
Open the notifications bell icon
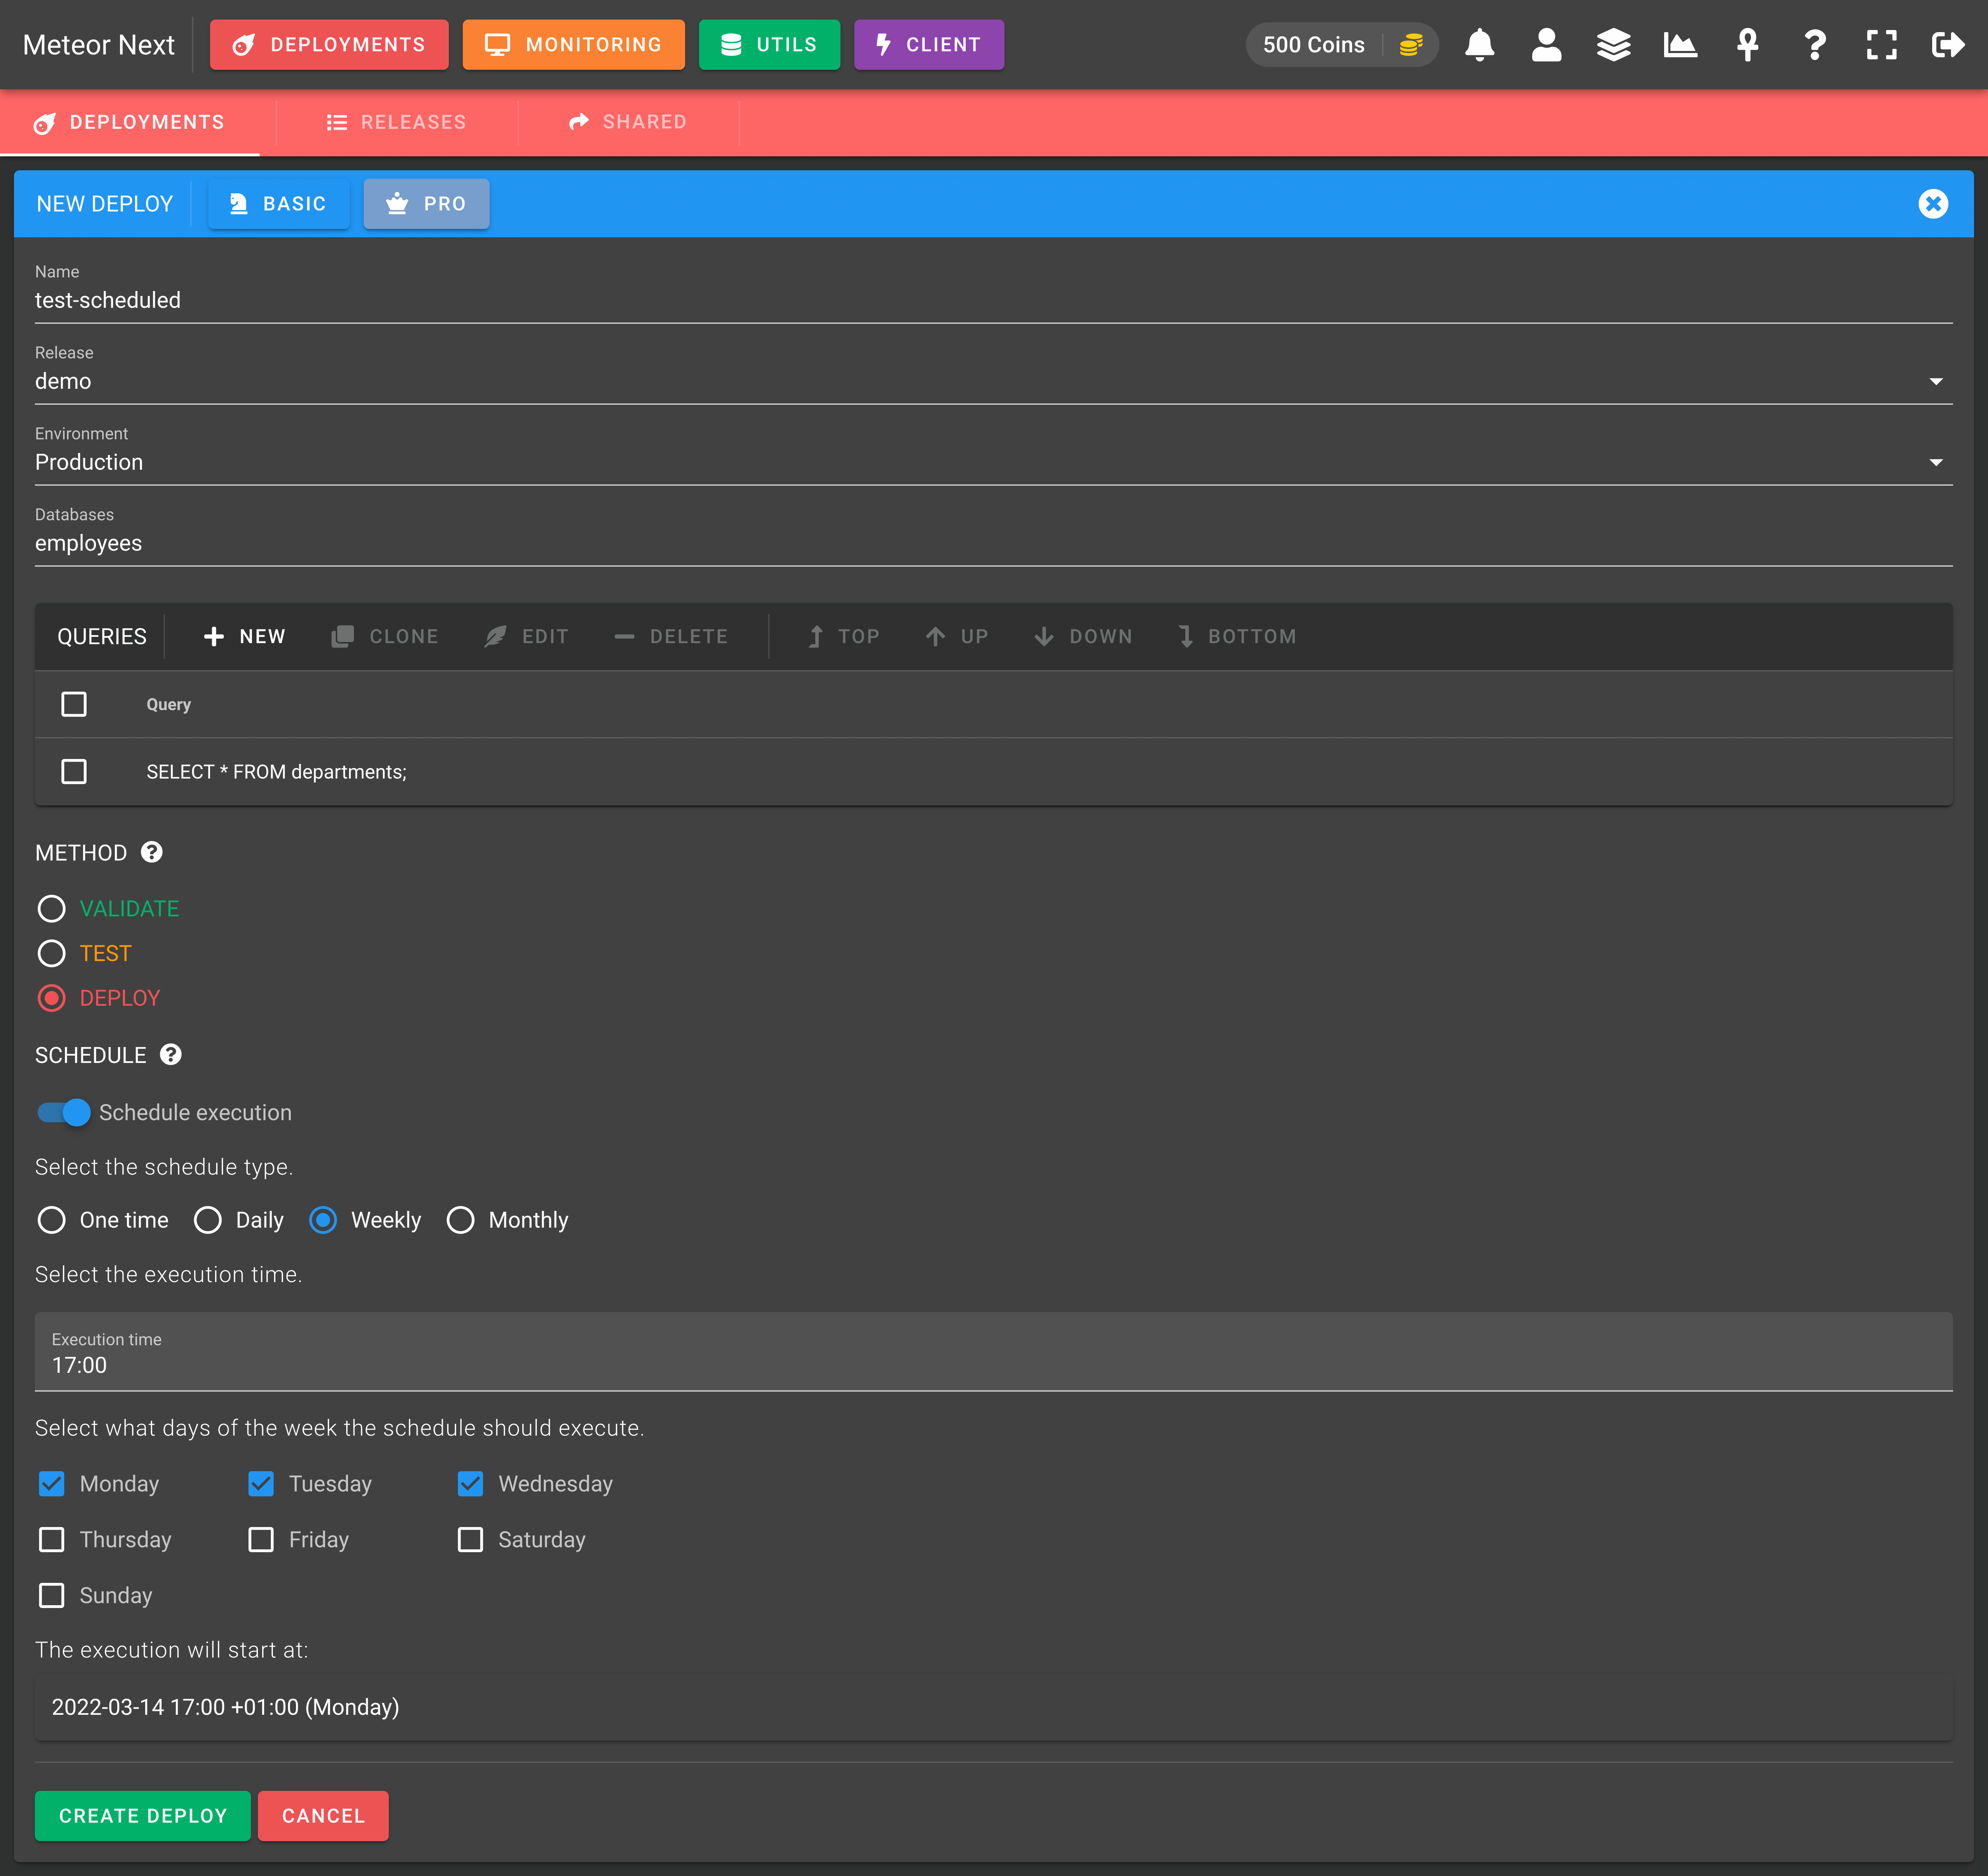pyautogui.click(x=1479, y=45)
